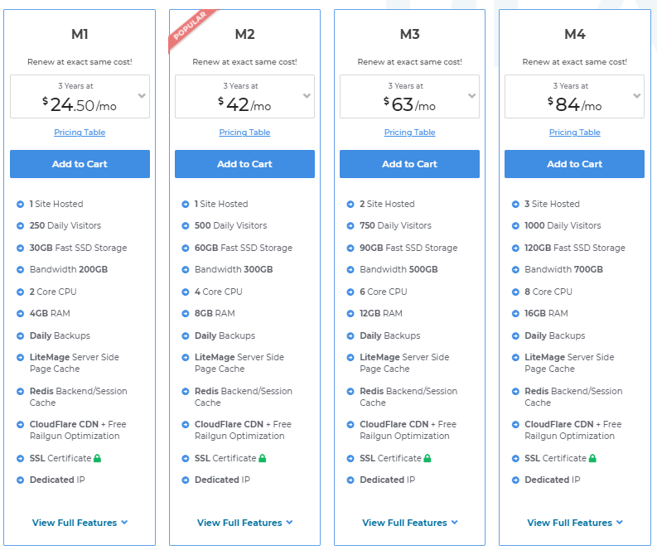Click the bullet icon beside 2 Core CPU

click(x=20, y=292)
